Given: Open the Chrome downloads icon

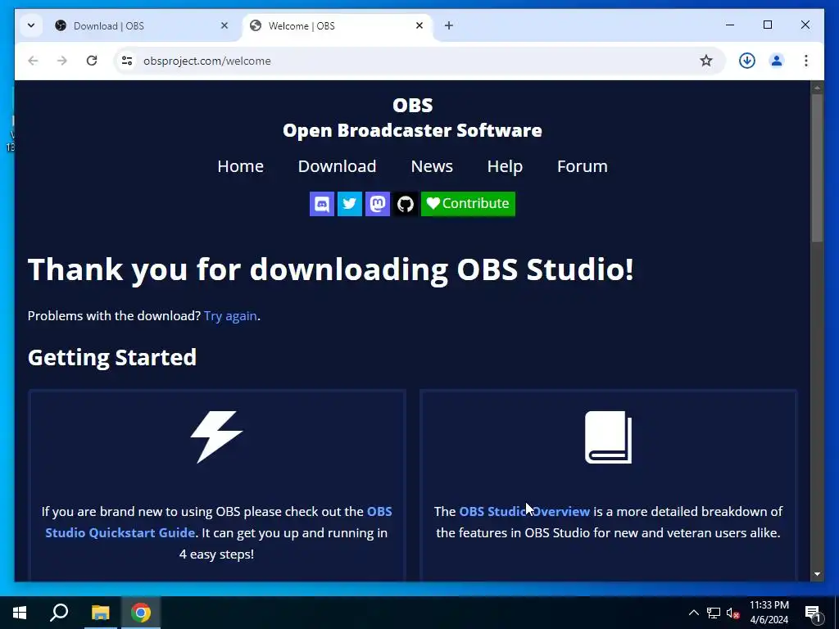Looking at the screenshot, I should pos(747,61).
